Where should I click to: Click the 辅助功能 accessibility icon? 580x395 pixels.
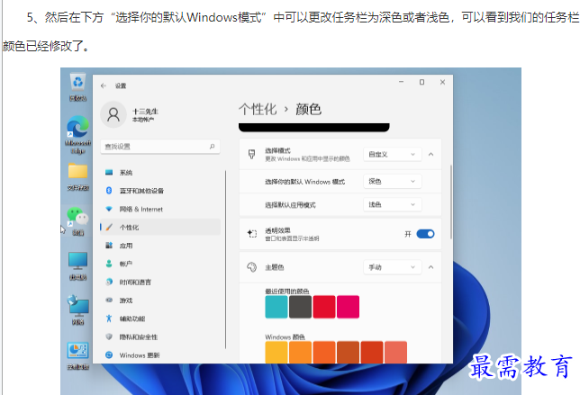(109, 319)
